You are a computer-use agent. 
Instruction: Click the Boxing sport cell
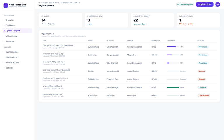pos(91,71)
